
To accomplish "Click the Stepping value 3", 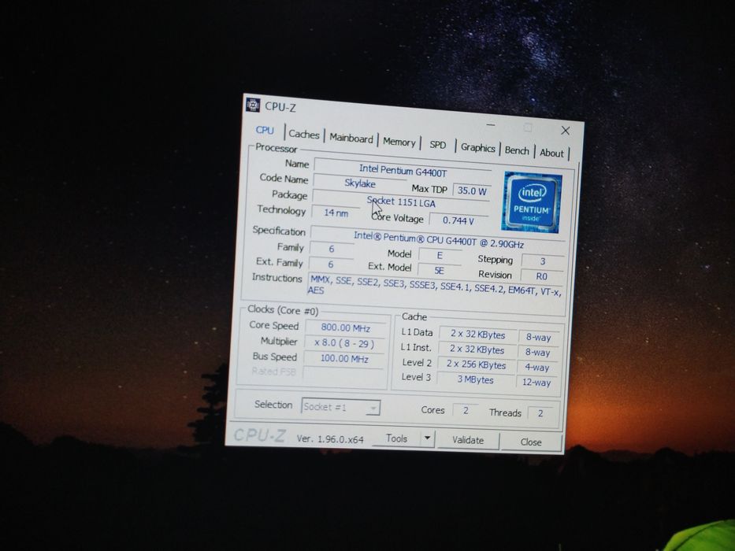I will tap(542, 262).
